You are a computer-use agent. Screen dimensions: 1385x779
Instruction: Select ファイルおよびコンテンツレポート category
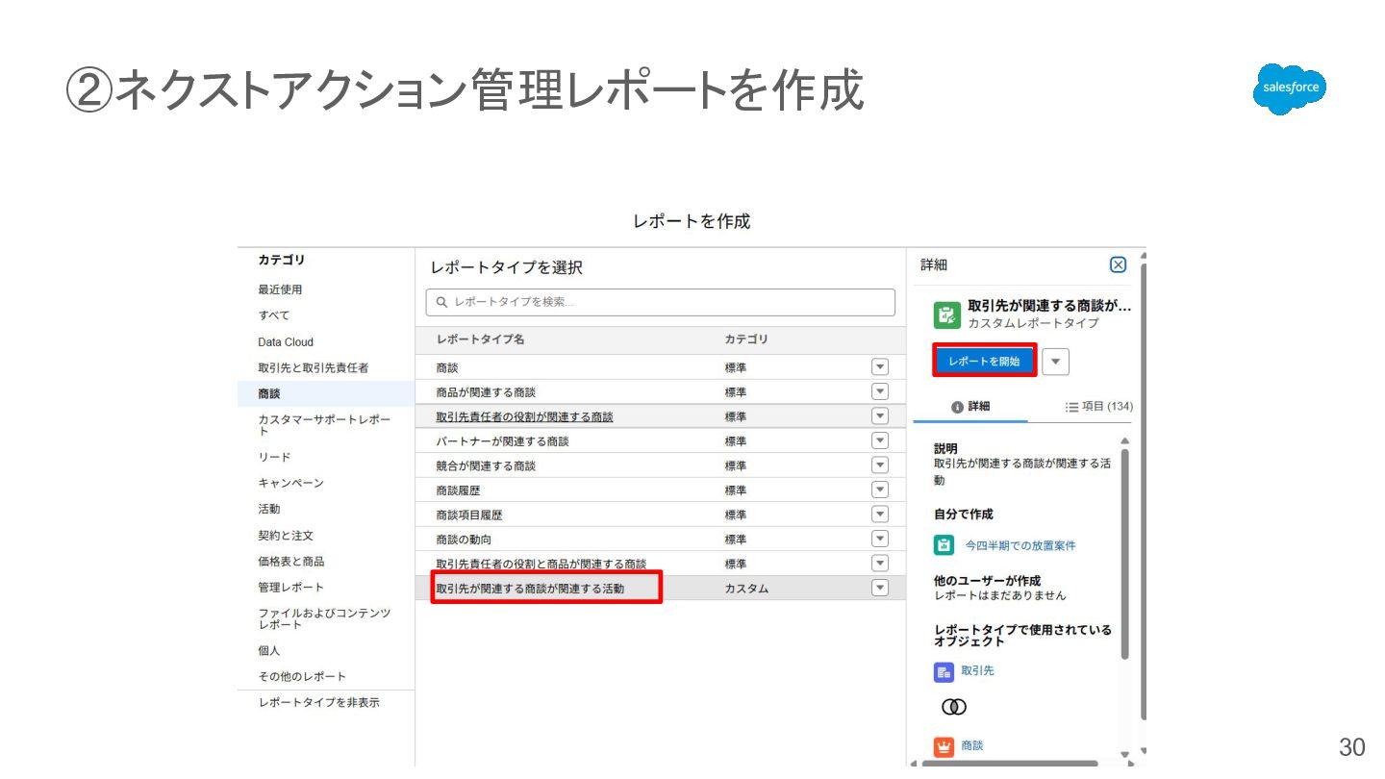coord(324,618)
